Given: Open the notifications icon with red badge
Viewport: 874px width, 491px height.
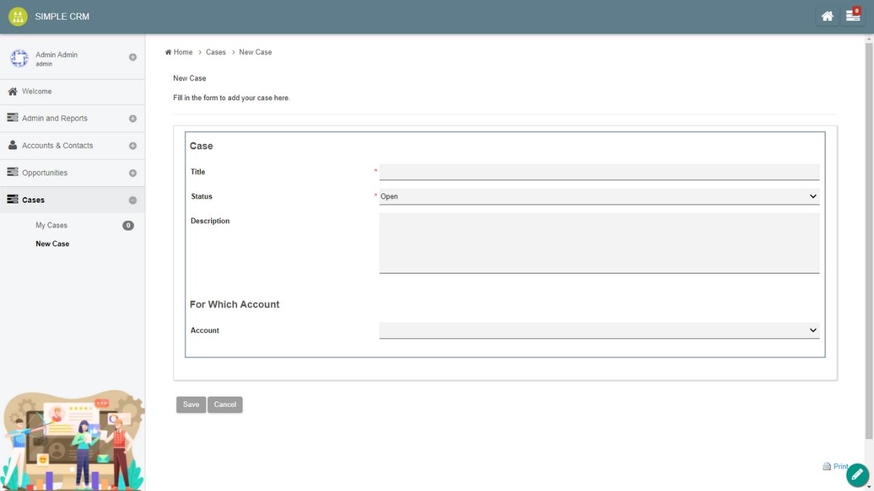Looking at the screenshot, I should click(x=853, y=16).
